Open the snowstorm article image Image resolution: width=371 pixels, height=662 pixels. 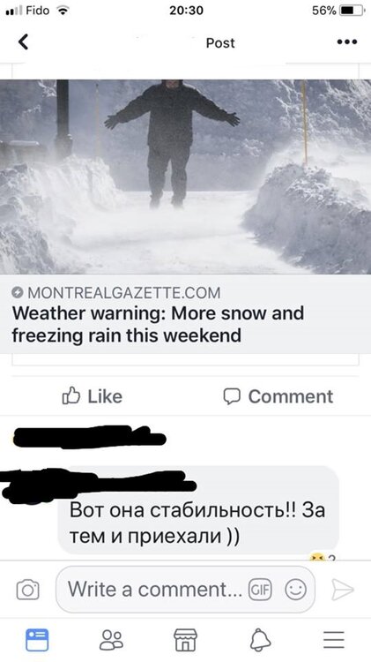pos(185,177)
